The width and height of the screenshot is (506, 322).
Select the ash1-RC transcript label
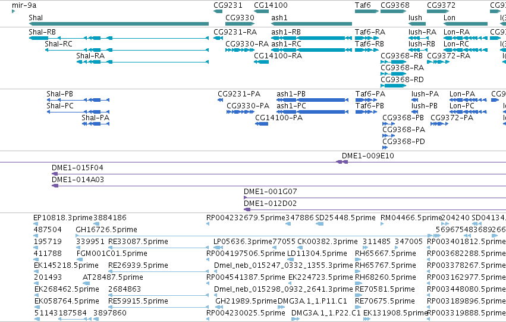[286, 43]
